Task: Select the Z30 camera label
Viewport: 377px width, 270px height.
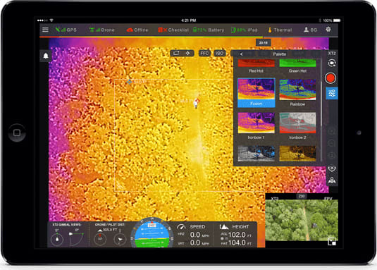Action: (302, 196)
